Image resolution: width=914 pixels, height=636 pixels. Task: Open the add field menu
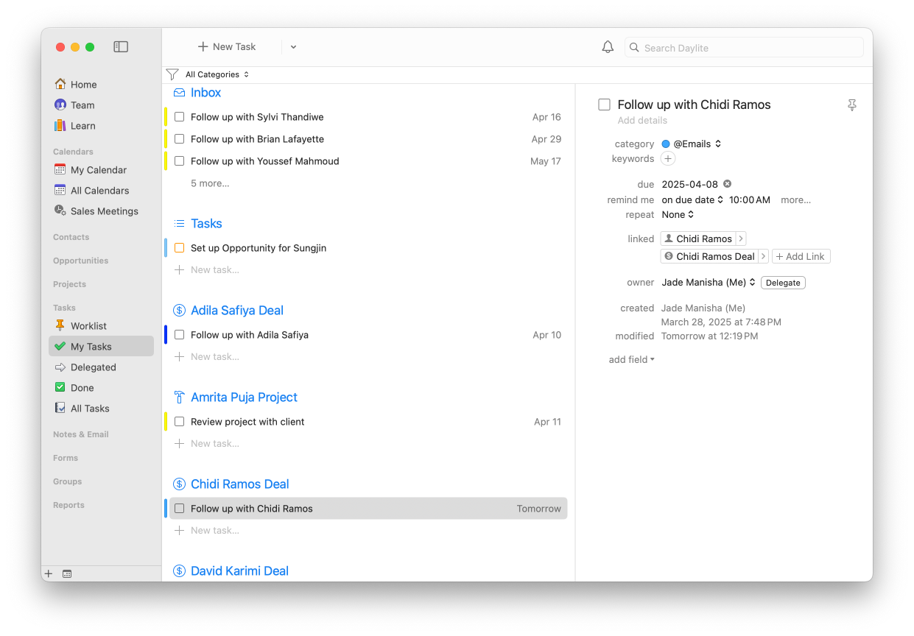pos(631,360)
